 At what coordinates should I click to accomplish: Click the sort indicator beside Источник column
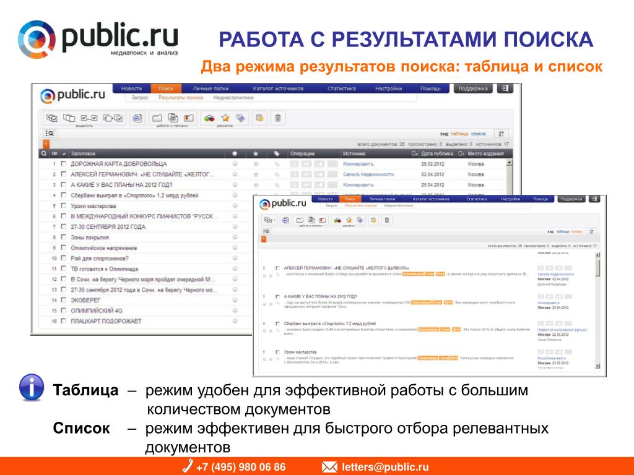[414, 153]
